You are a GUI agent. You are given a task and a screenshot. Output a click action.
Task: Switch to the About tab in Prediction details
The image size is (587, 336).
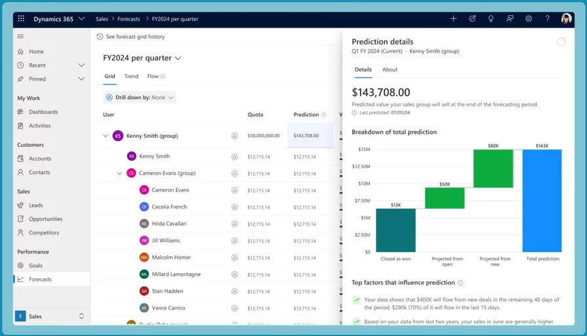click(390, 70)
